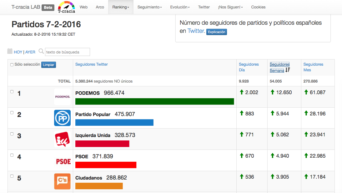Switch to the Web section

tap(83, 7)
